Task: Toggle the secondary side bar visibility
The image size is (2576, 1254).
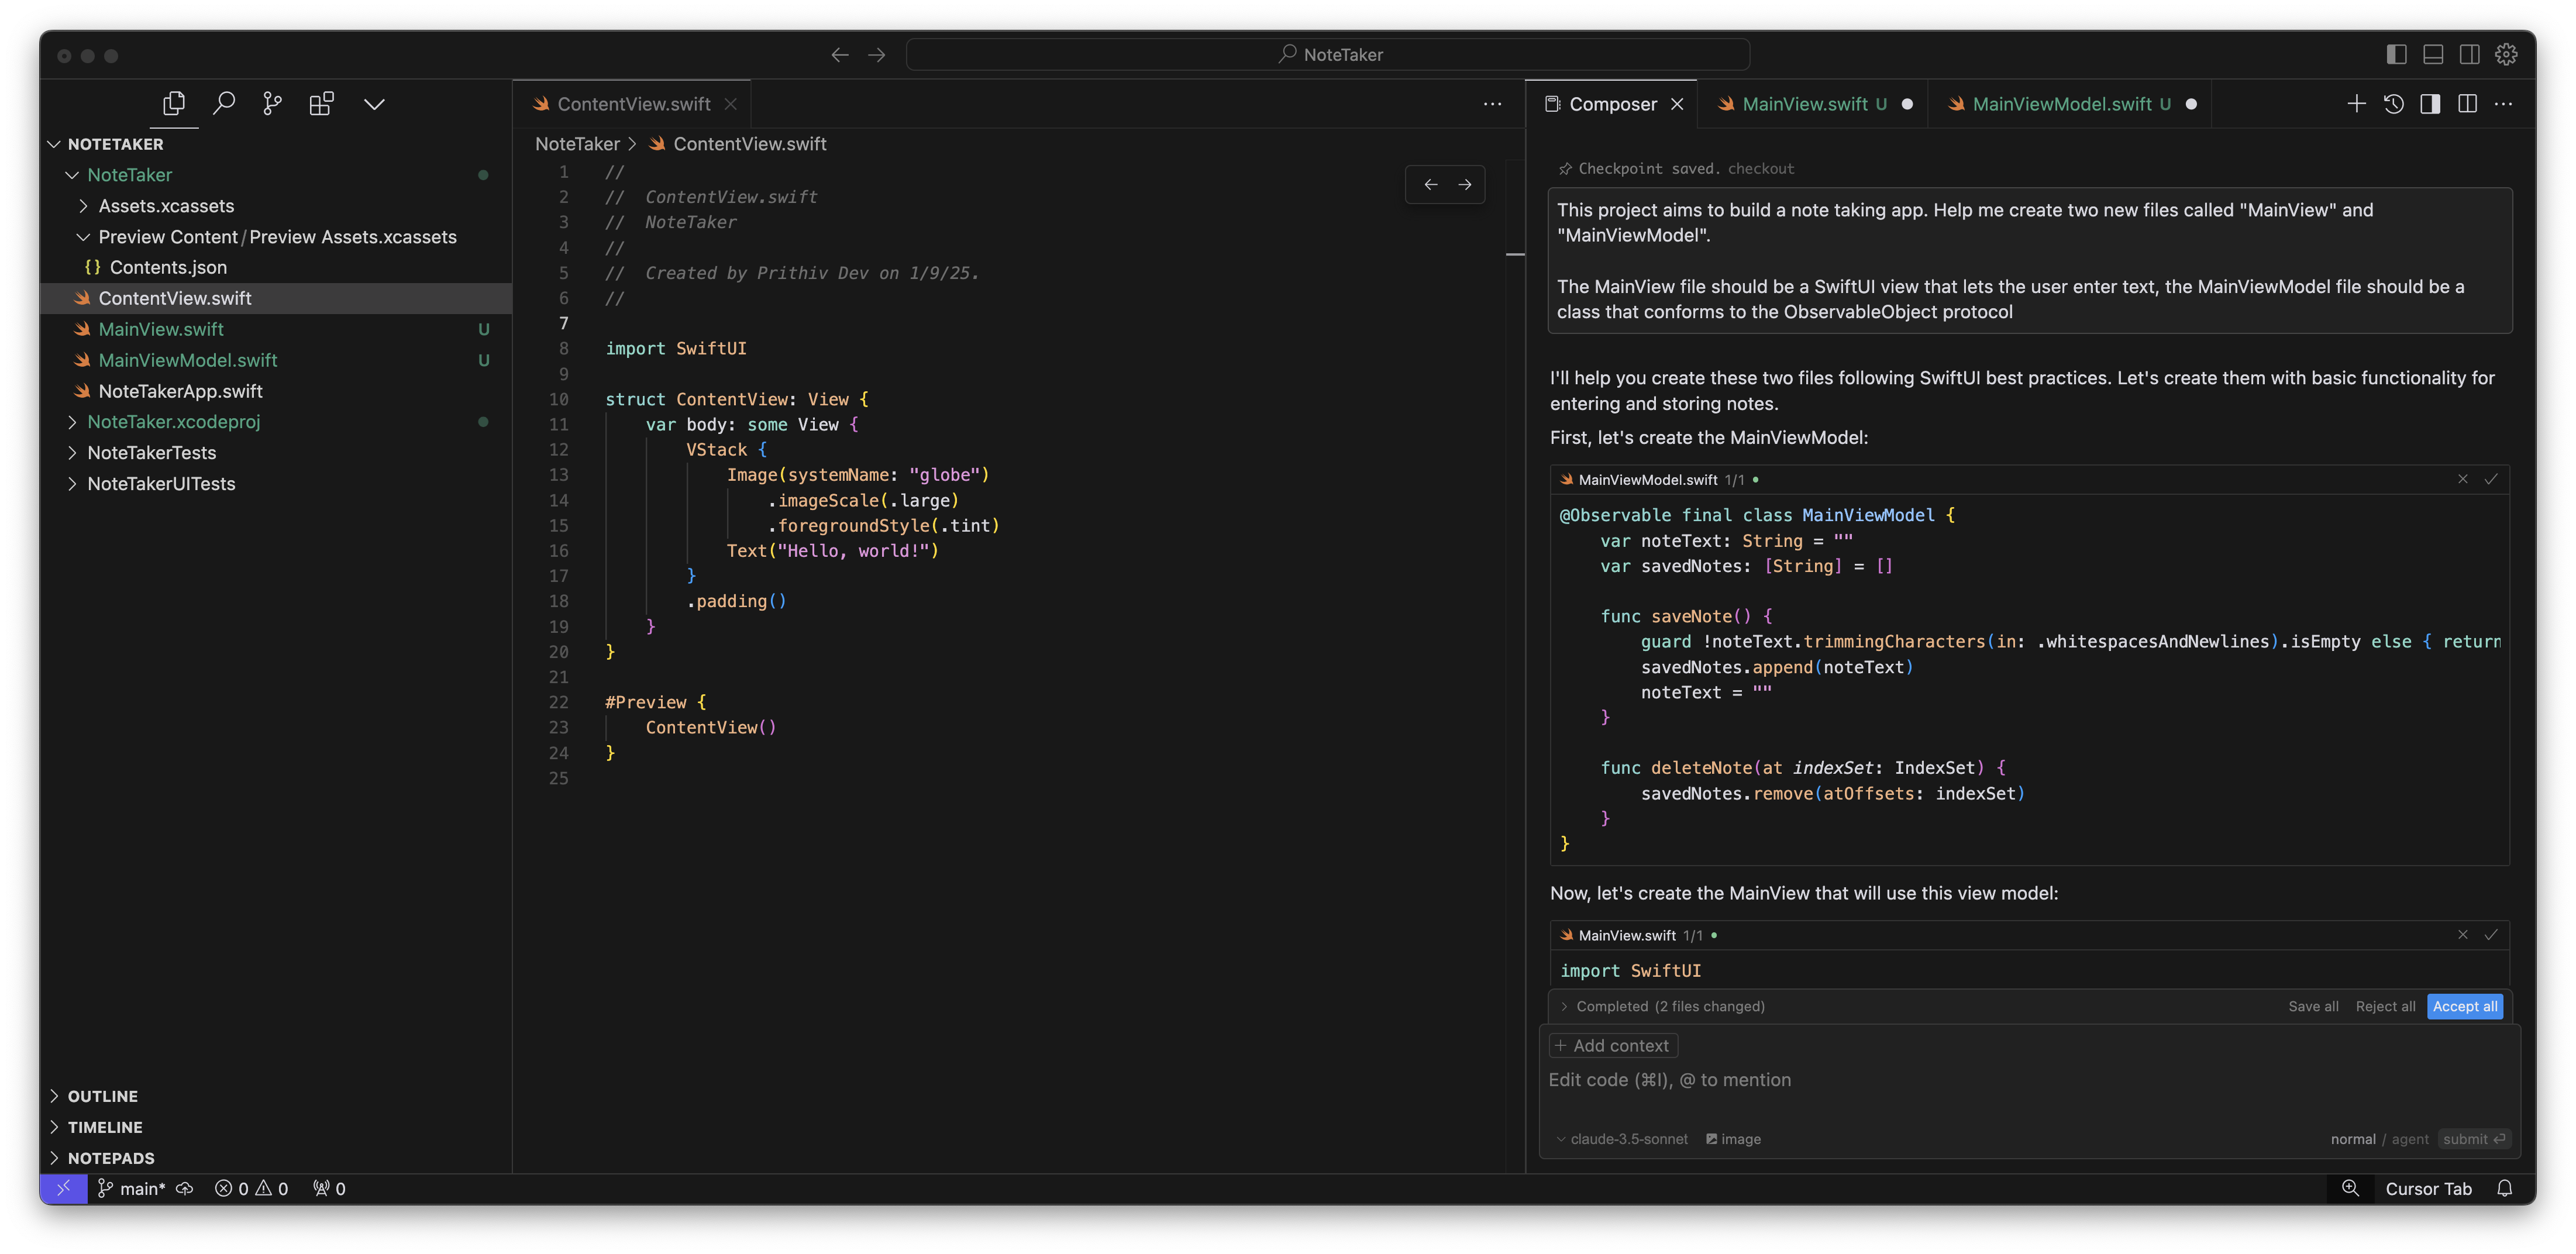Action: [x=2470, y=54]
